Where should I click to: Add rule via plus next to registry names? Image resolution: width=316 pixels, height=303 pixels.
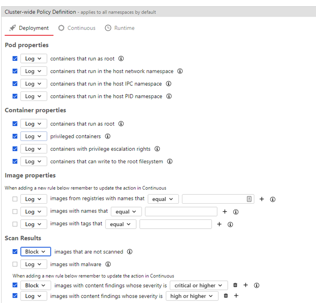tap(262, 199)
